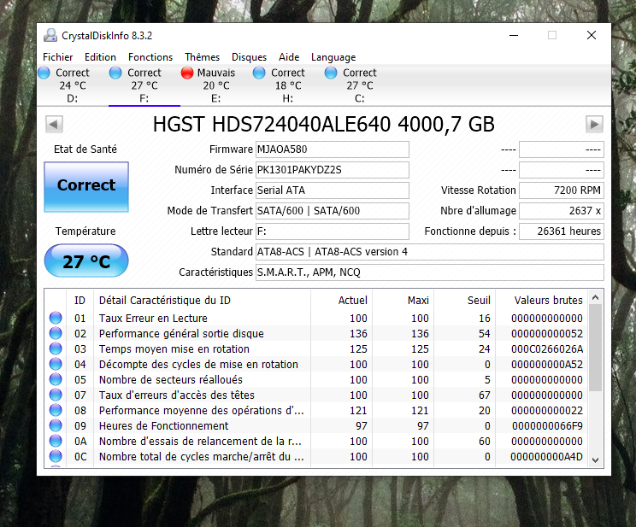Open the Fonctions menu
This screenshot has width=636, height=527.
(150, 57)
